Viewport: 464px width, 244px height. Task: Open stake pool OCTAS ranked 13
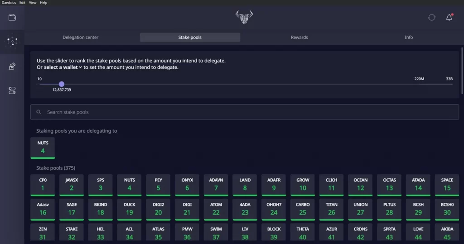[389, 185]
